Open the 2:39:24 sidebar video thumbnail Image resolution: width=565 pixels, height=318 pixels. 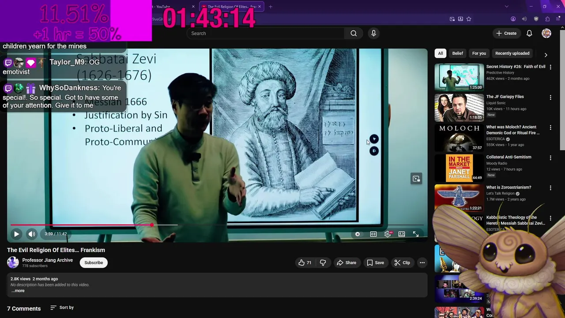click(459, 289)
